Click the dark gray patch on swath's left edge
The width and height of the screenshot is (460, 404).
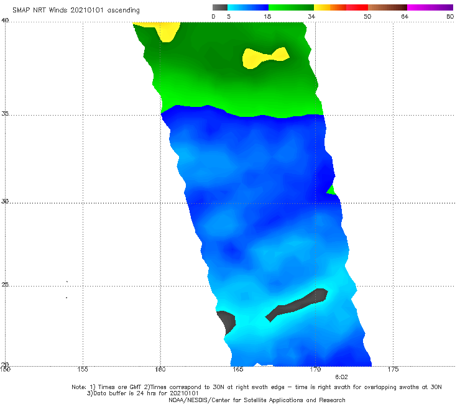(228, 322)
